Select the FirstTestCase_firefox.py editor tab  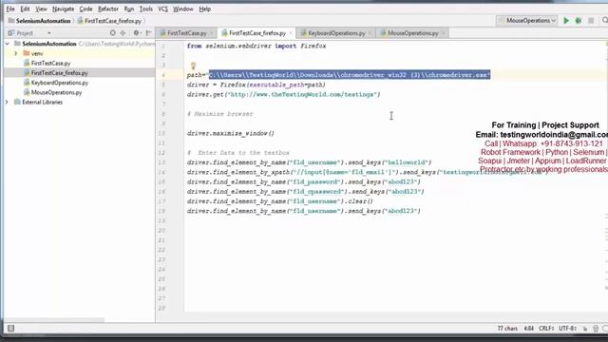[257, 33]
